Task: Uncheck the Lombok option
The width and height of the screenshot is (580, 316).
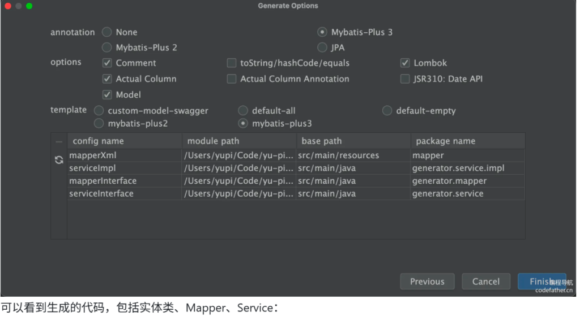Action: click(x=405, y=63)
